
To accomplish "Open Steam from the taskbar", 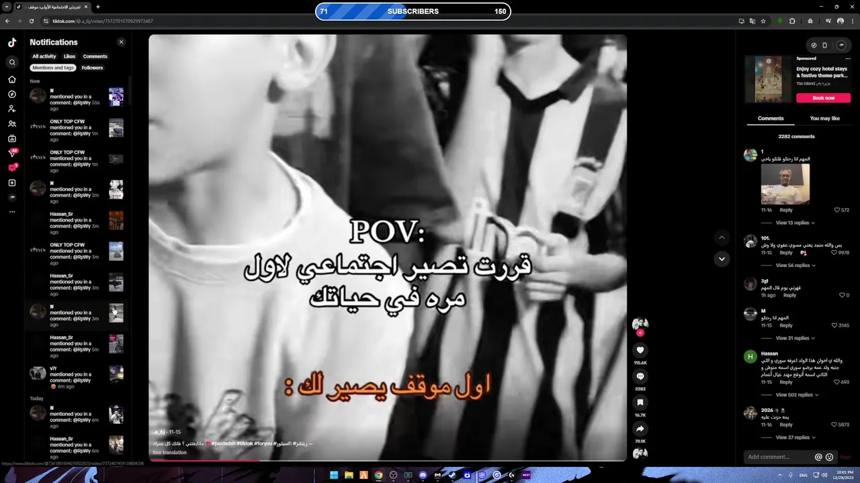I will tap(452, 476).
